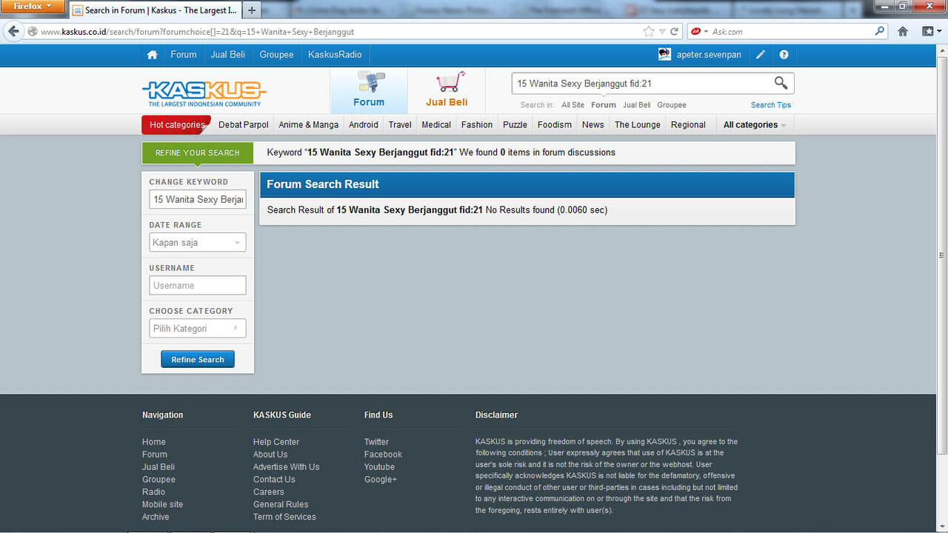Click the apeter.sevenpan username link
Viewport: 948px width, 533px height.
pos(709,55)
